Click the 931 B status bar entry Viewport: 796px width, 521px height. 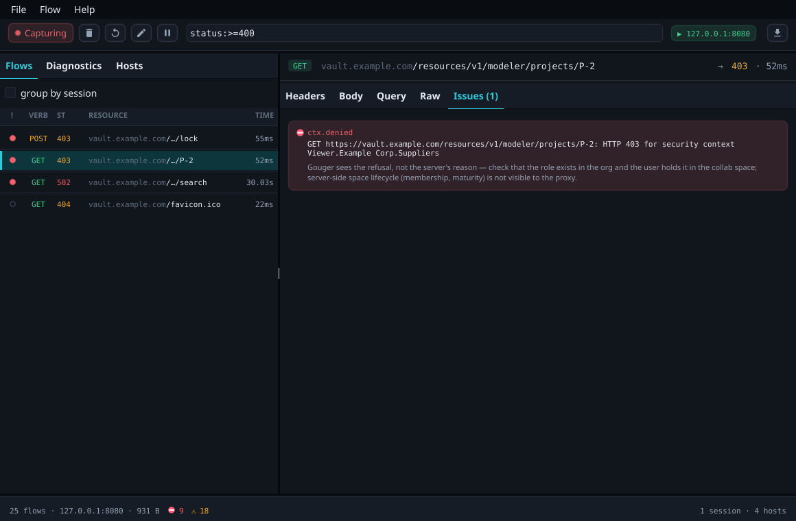coord(148,510)
